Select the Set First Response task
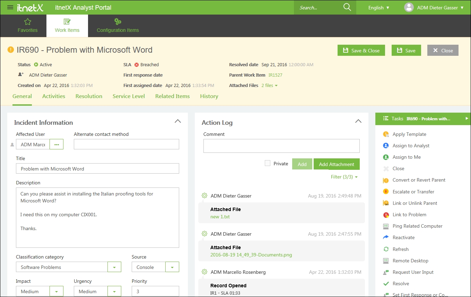Screen dimensions: 471x297 point(420,295)
